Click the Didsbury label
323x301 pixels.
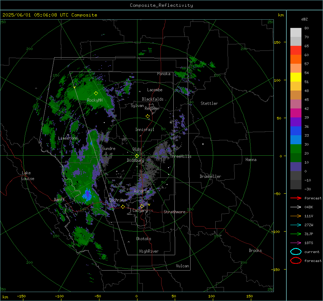click(x=135, y=160)
